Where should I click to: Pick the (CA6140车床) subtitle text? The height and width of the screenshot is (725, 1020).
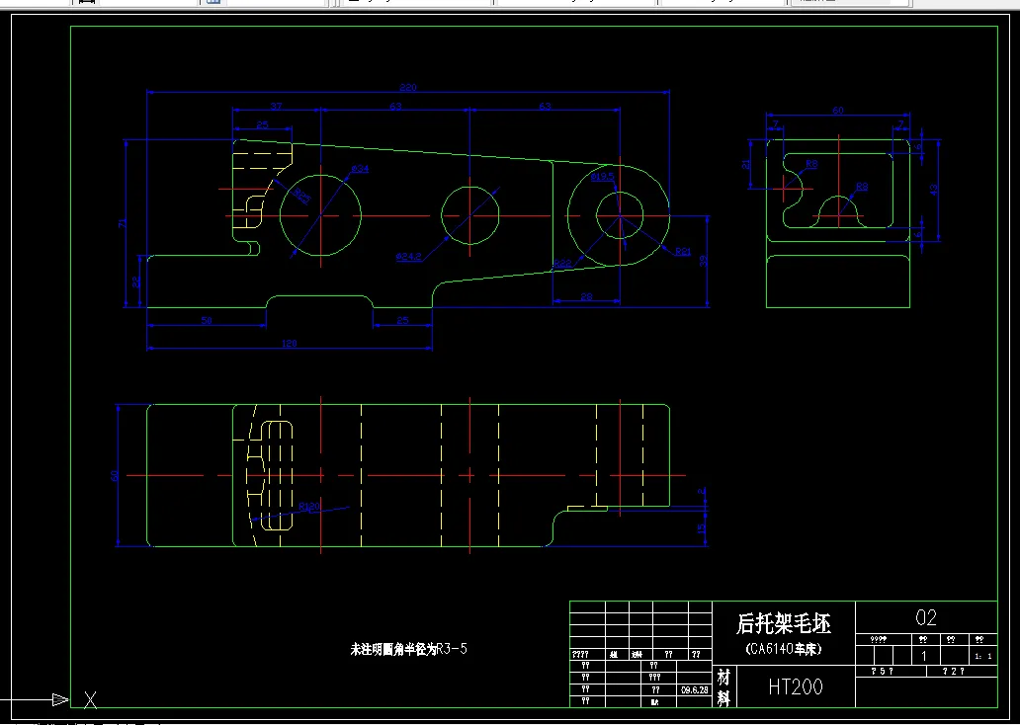tap(784, 649)
